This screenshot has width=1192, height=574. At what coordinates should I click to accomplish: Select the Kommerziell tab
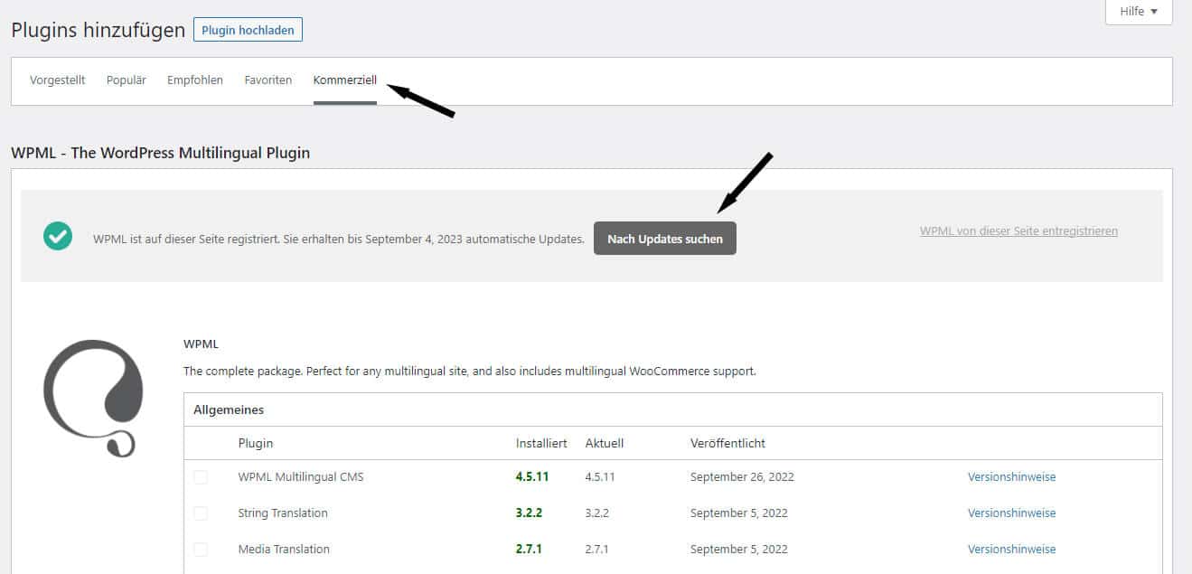point(345,80)
